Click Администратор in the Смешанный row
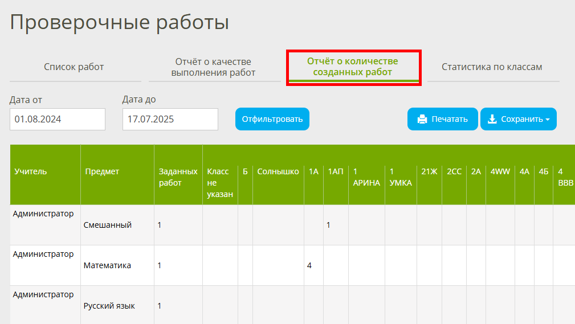Screen dimensions: 575x324 click(x=43, y=214)
